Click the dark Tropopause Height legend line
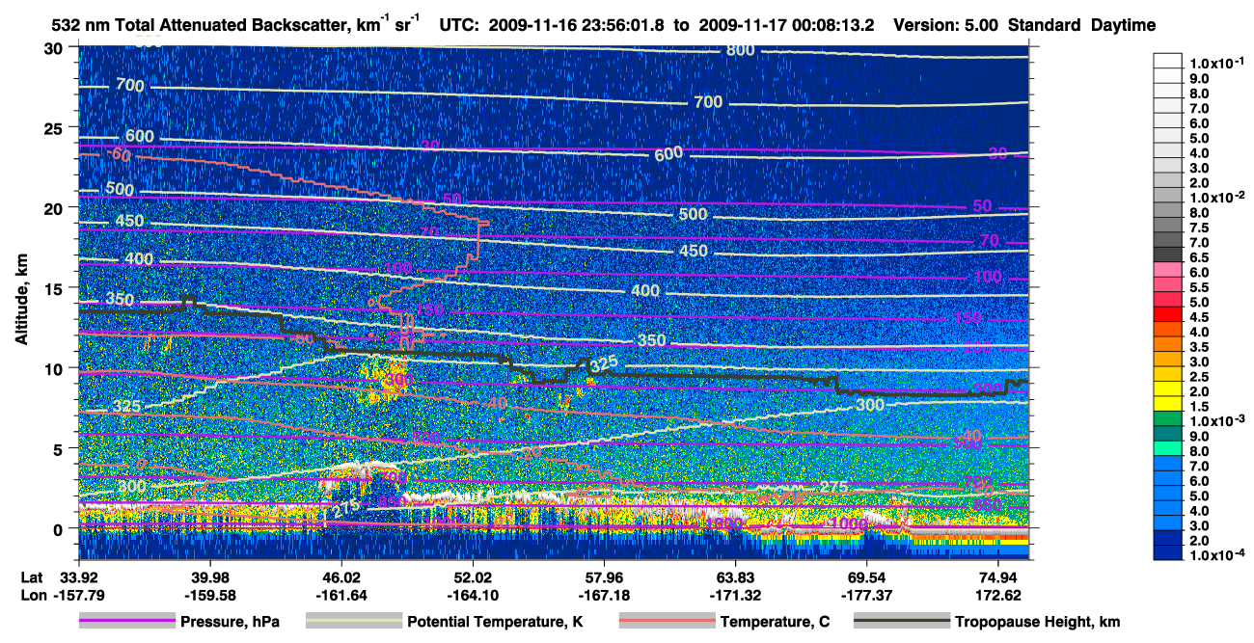 (x=902, y=622)
